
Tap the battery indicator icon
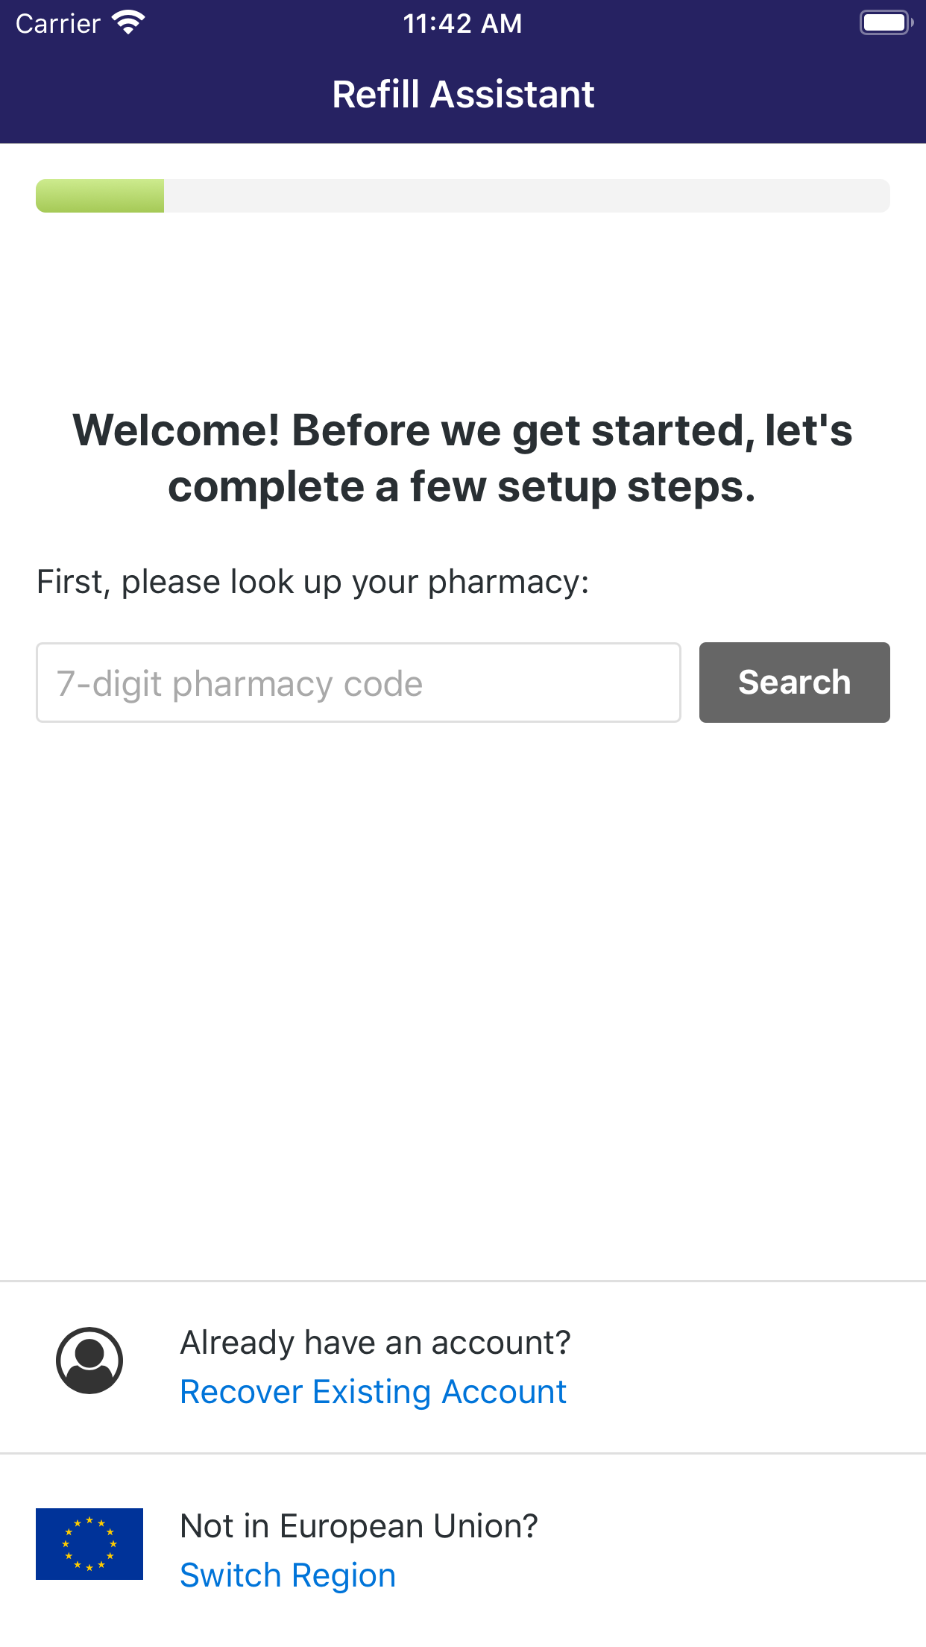point(886,23)
